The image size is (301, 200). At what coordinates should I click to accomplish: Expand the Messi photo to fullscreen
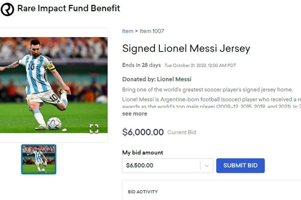click(x=94, y=129)
